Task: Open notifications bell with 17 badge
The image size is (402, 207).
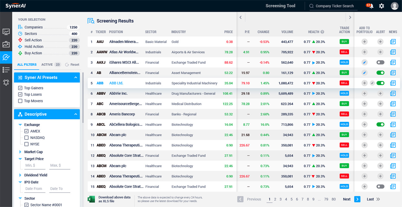Action: tap(370, 6)
